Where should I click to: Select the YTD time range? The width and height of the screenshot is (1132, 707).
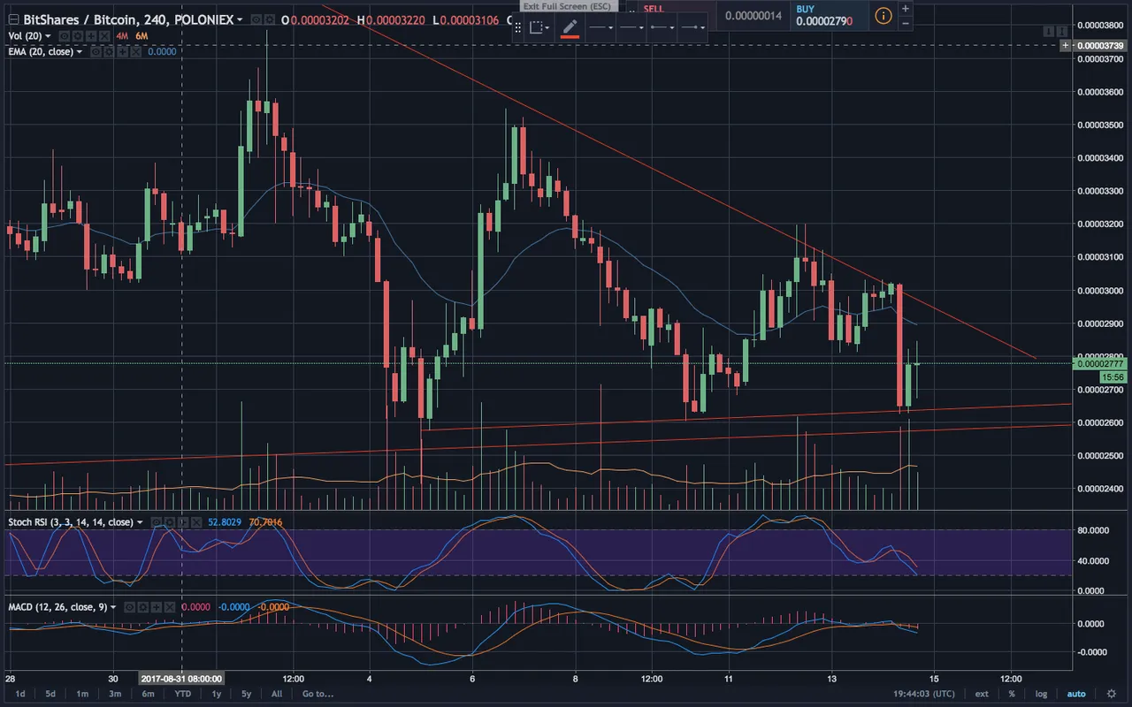183,694
